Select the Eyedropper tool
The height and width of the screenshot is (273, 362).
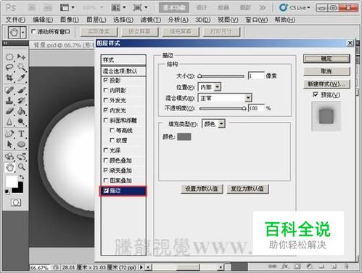click(21, 78)
